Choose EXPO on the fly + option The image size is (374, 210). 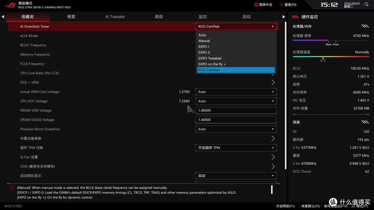tap(236, 64)
